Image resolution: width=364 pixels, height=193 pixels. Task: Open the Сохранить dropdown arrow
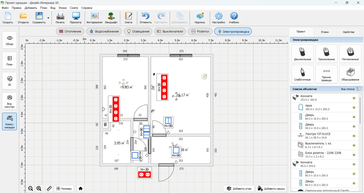point(48,18)
